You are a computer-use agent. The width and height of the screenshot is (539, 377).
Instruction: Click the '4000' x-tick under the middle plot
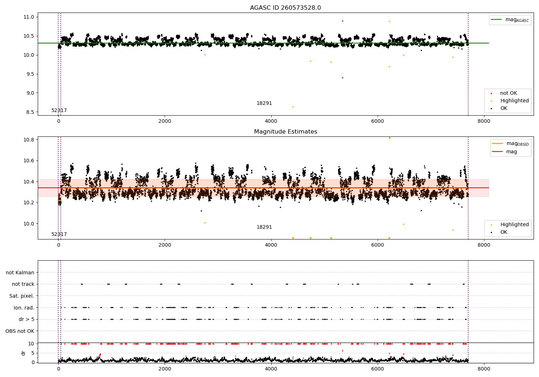[271, 245]
